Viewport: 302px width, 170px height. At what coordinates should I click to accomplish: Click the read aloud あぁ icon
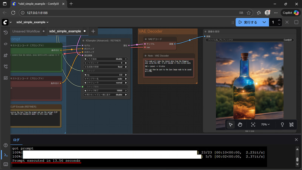(241, 13)
